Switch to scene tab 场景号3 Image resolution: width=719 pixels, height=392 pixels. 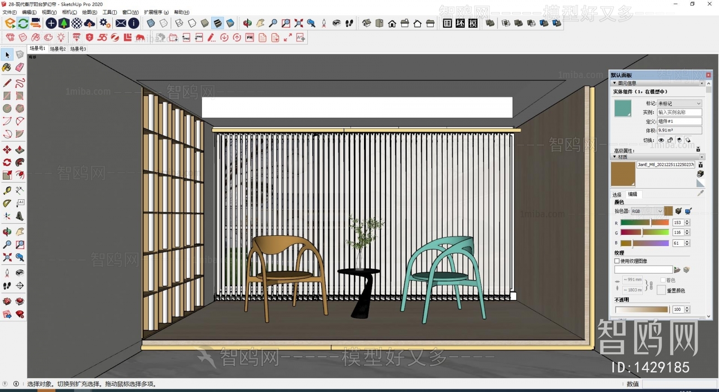point(78,48)
